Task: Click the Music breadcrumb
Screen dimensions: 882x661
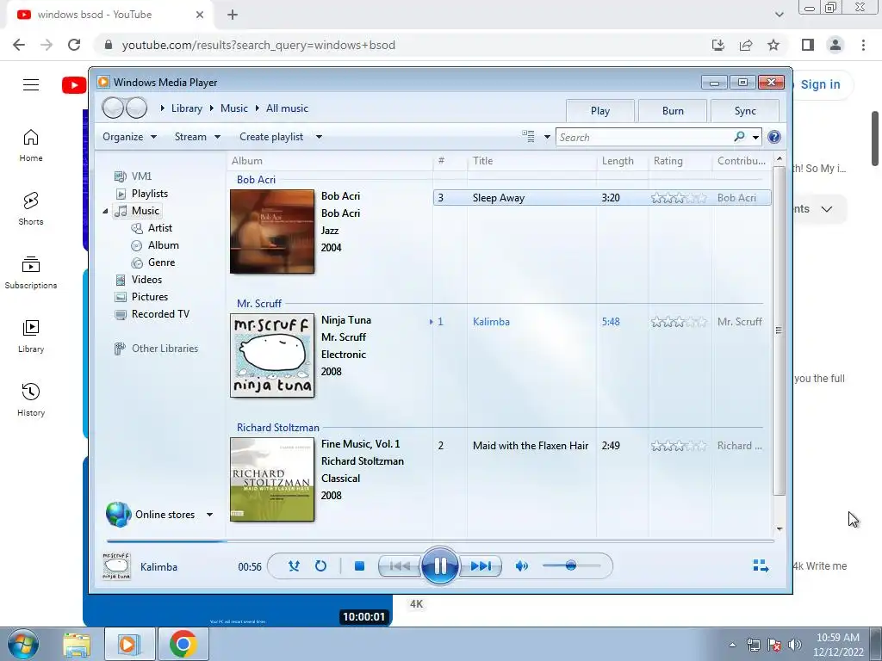Action: 234,108
